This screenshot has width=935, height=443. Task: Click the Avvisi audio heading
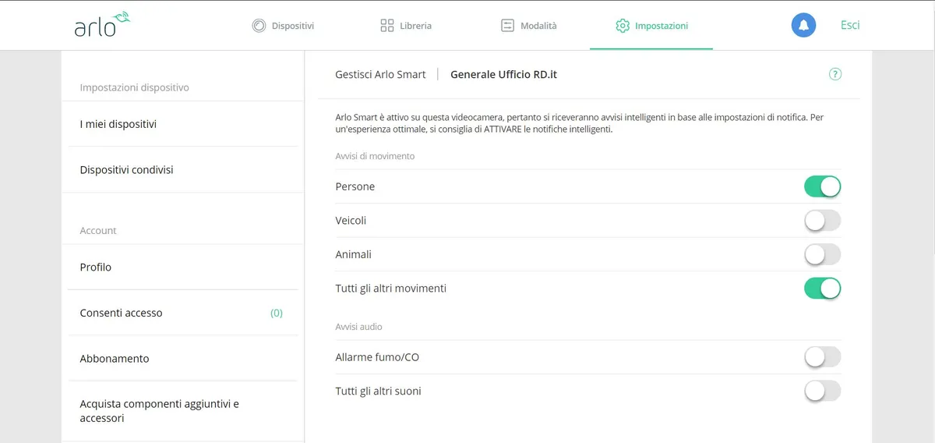point(358,327)
